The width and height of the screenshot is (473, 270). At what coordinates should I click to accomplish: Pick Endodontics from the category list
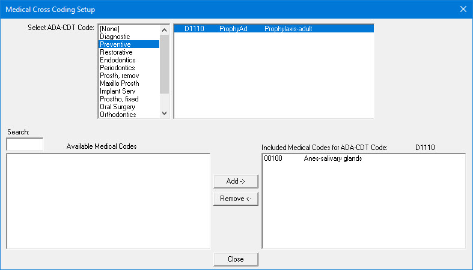click(117, 60)
